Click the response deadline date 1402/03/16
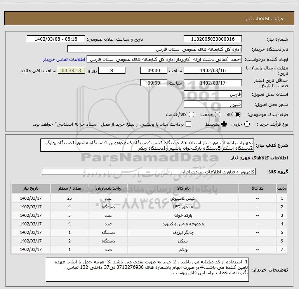The width and height of the screenshot is (299, 289). pos(213,70)
